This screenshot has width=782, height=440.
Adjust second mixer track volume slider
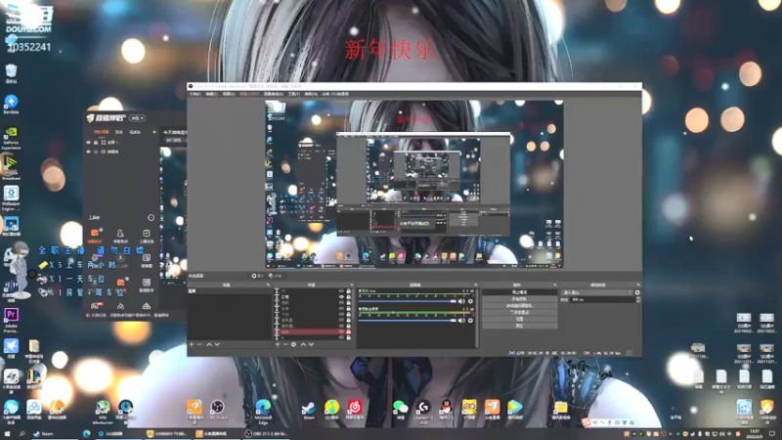click(x=407, y=321)
